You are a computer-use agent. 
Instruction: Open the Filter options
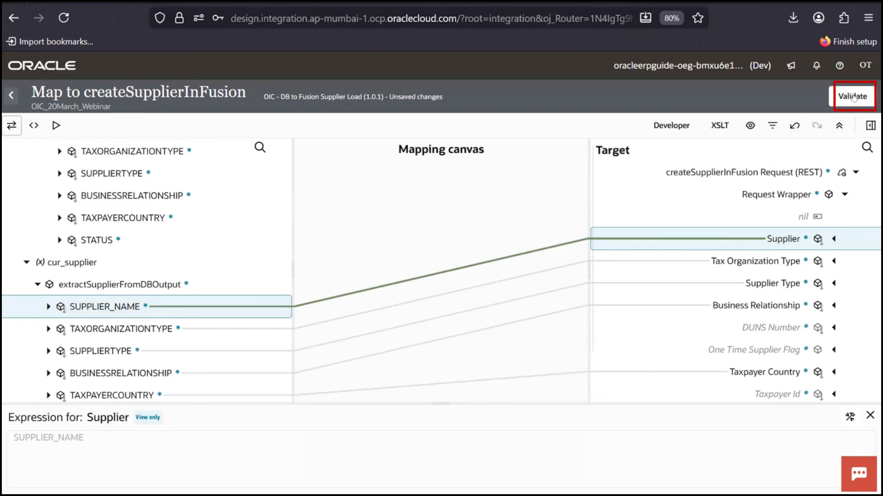(x=773, y=125)
